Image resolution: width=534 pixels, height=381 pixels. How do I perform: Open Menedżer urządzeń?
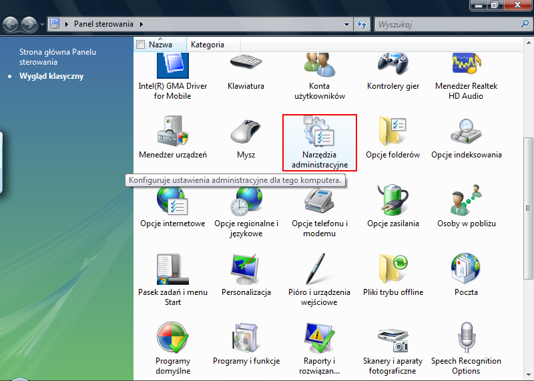[173, 133]
